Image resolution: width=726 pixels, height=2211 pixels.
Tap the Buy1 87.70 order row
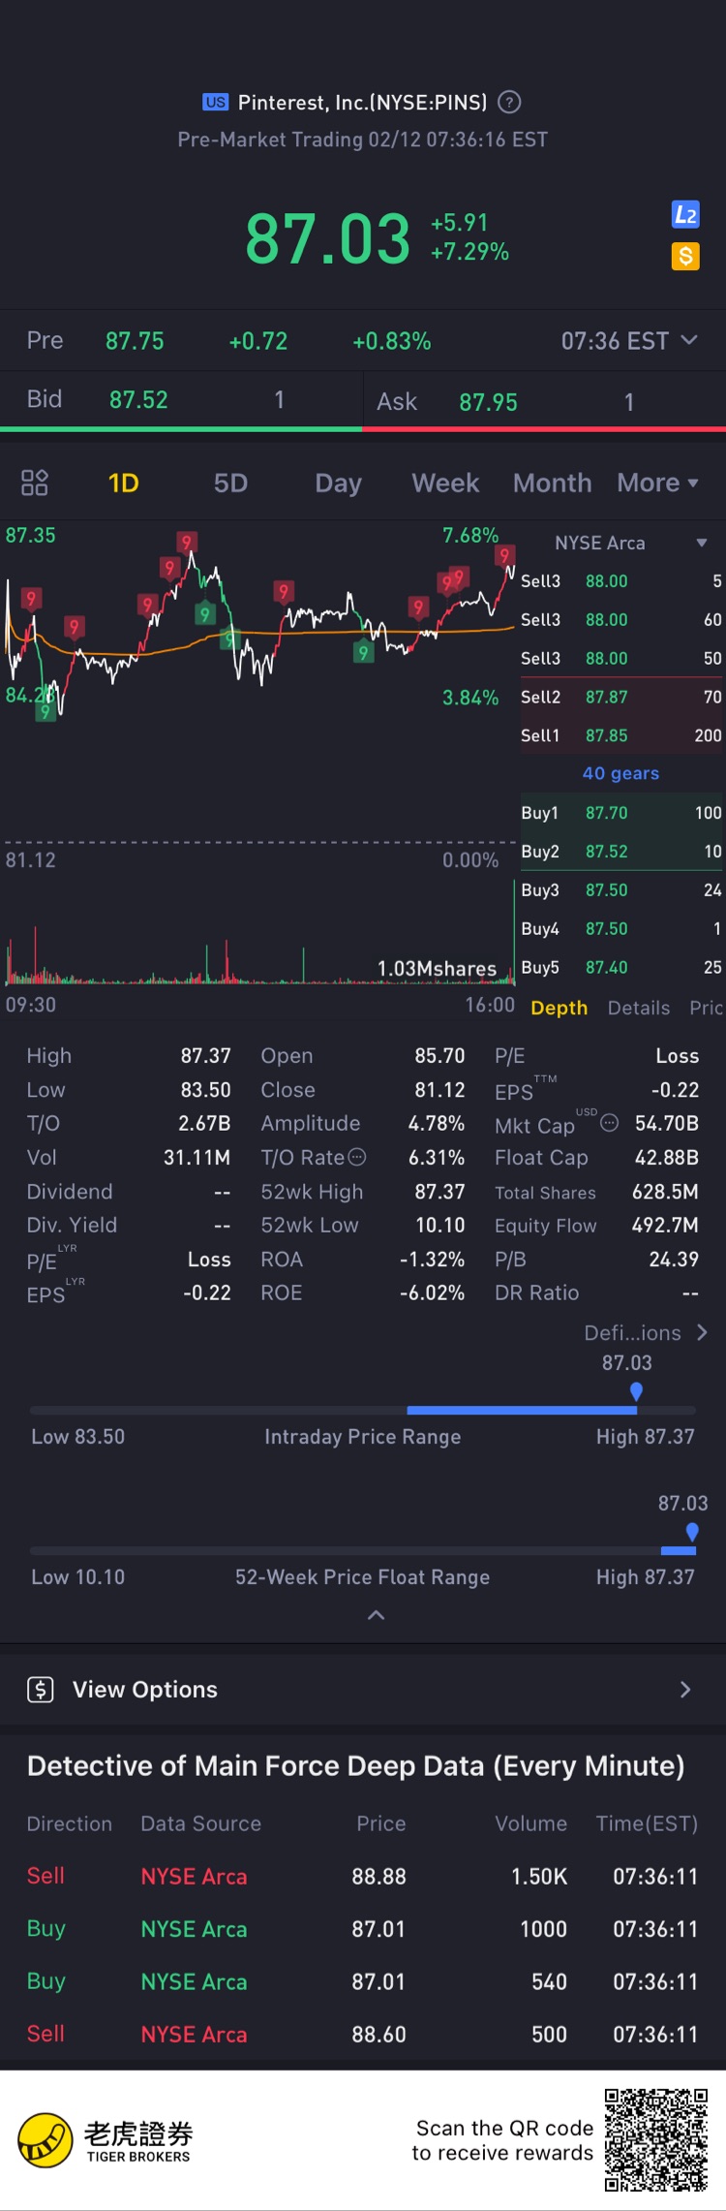(x=622, y=813)
